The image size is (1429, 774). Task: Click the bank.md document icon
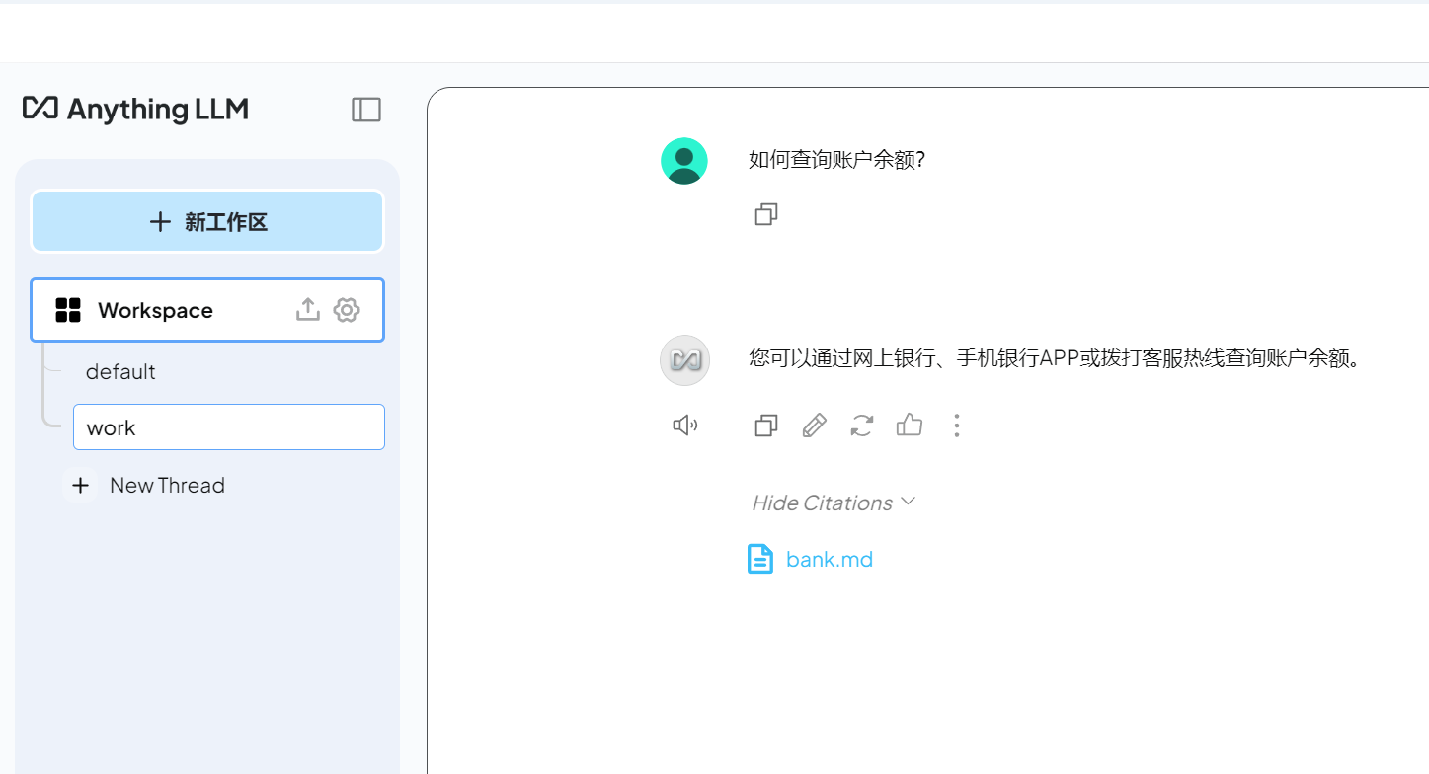click(x=760, y=559)
